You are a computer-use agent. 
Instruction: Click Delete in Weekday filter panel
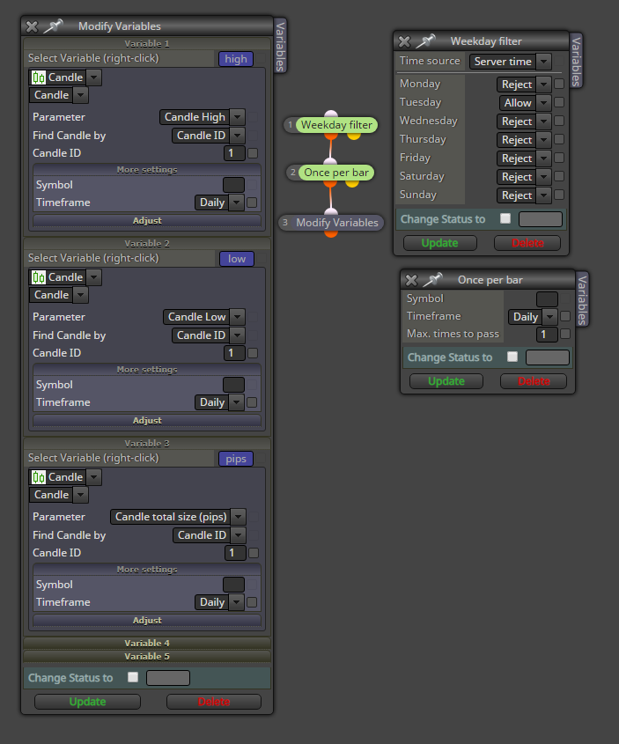pyautogui.click(x=527, y=243)
